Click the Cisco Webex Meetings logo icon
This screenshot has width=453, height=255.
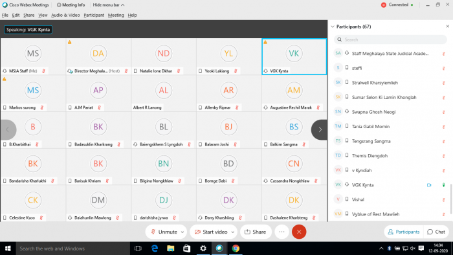pos(5,5)
